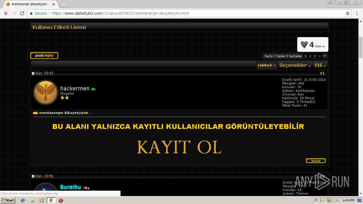Click the quote button on post #1
The width and height of the screenshot is (363, 204).
coord(316,161)
